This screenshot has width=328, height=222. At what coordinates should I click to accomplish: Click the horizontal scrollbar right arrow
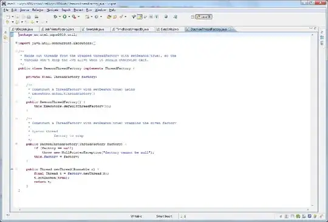coord(308,209)
